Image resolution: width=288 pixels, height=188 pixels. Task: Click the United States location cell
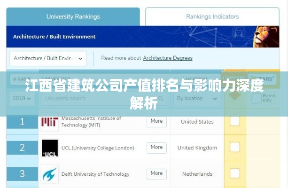pyautogui.click(x=197, y=122)
